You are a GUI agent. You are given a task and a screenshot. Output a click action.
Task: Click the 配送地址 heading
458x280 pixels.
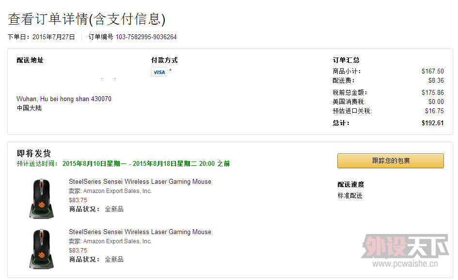(30, 60)
